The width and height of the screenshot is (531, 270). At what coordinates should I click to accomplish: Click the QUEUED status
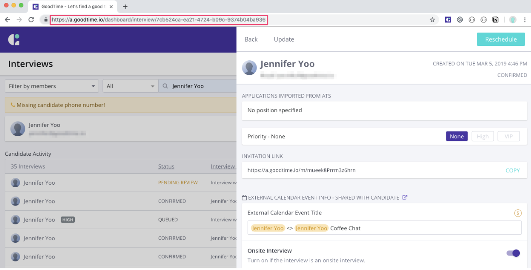pos(168,219)
